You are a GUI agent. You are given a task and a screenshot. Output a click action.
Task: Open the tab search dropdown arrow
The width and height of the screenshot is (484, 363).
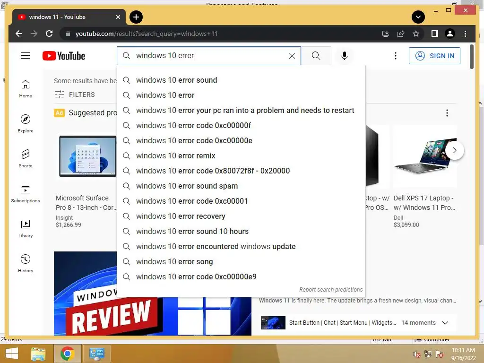pos(418,17)
